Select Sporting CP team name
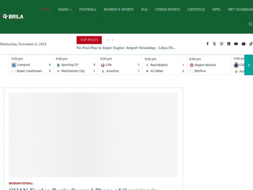 coord(70,65)
